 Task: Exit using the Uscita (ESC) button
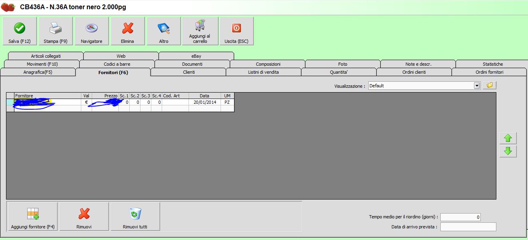coord(237,31)
